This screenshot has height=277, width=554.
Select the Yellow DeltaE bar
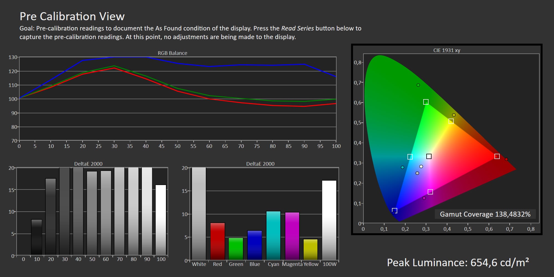(311, 249)
